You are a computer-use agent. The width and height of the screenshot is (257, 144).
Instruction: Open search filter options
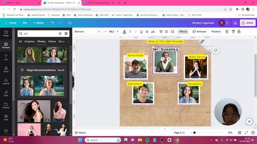(66, 34)
